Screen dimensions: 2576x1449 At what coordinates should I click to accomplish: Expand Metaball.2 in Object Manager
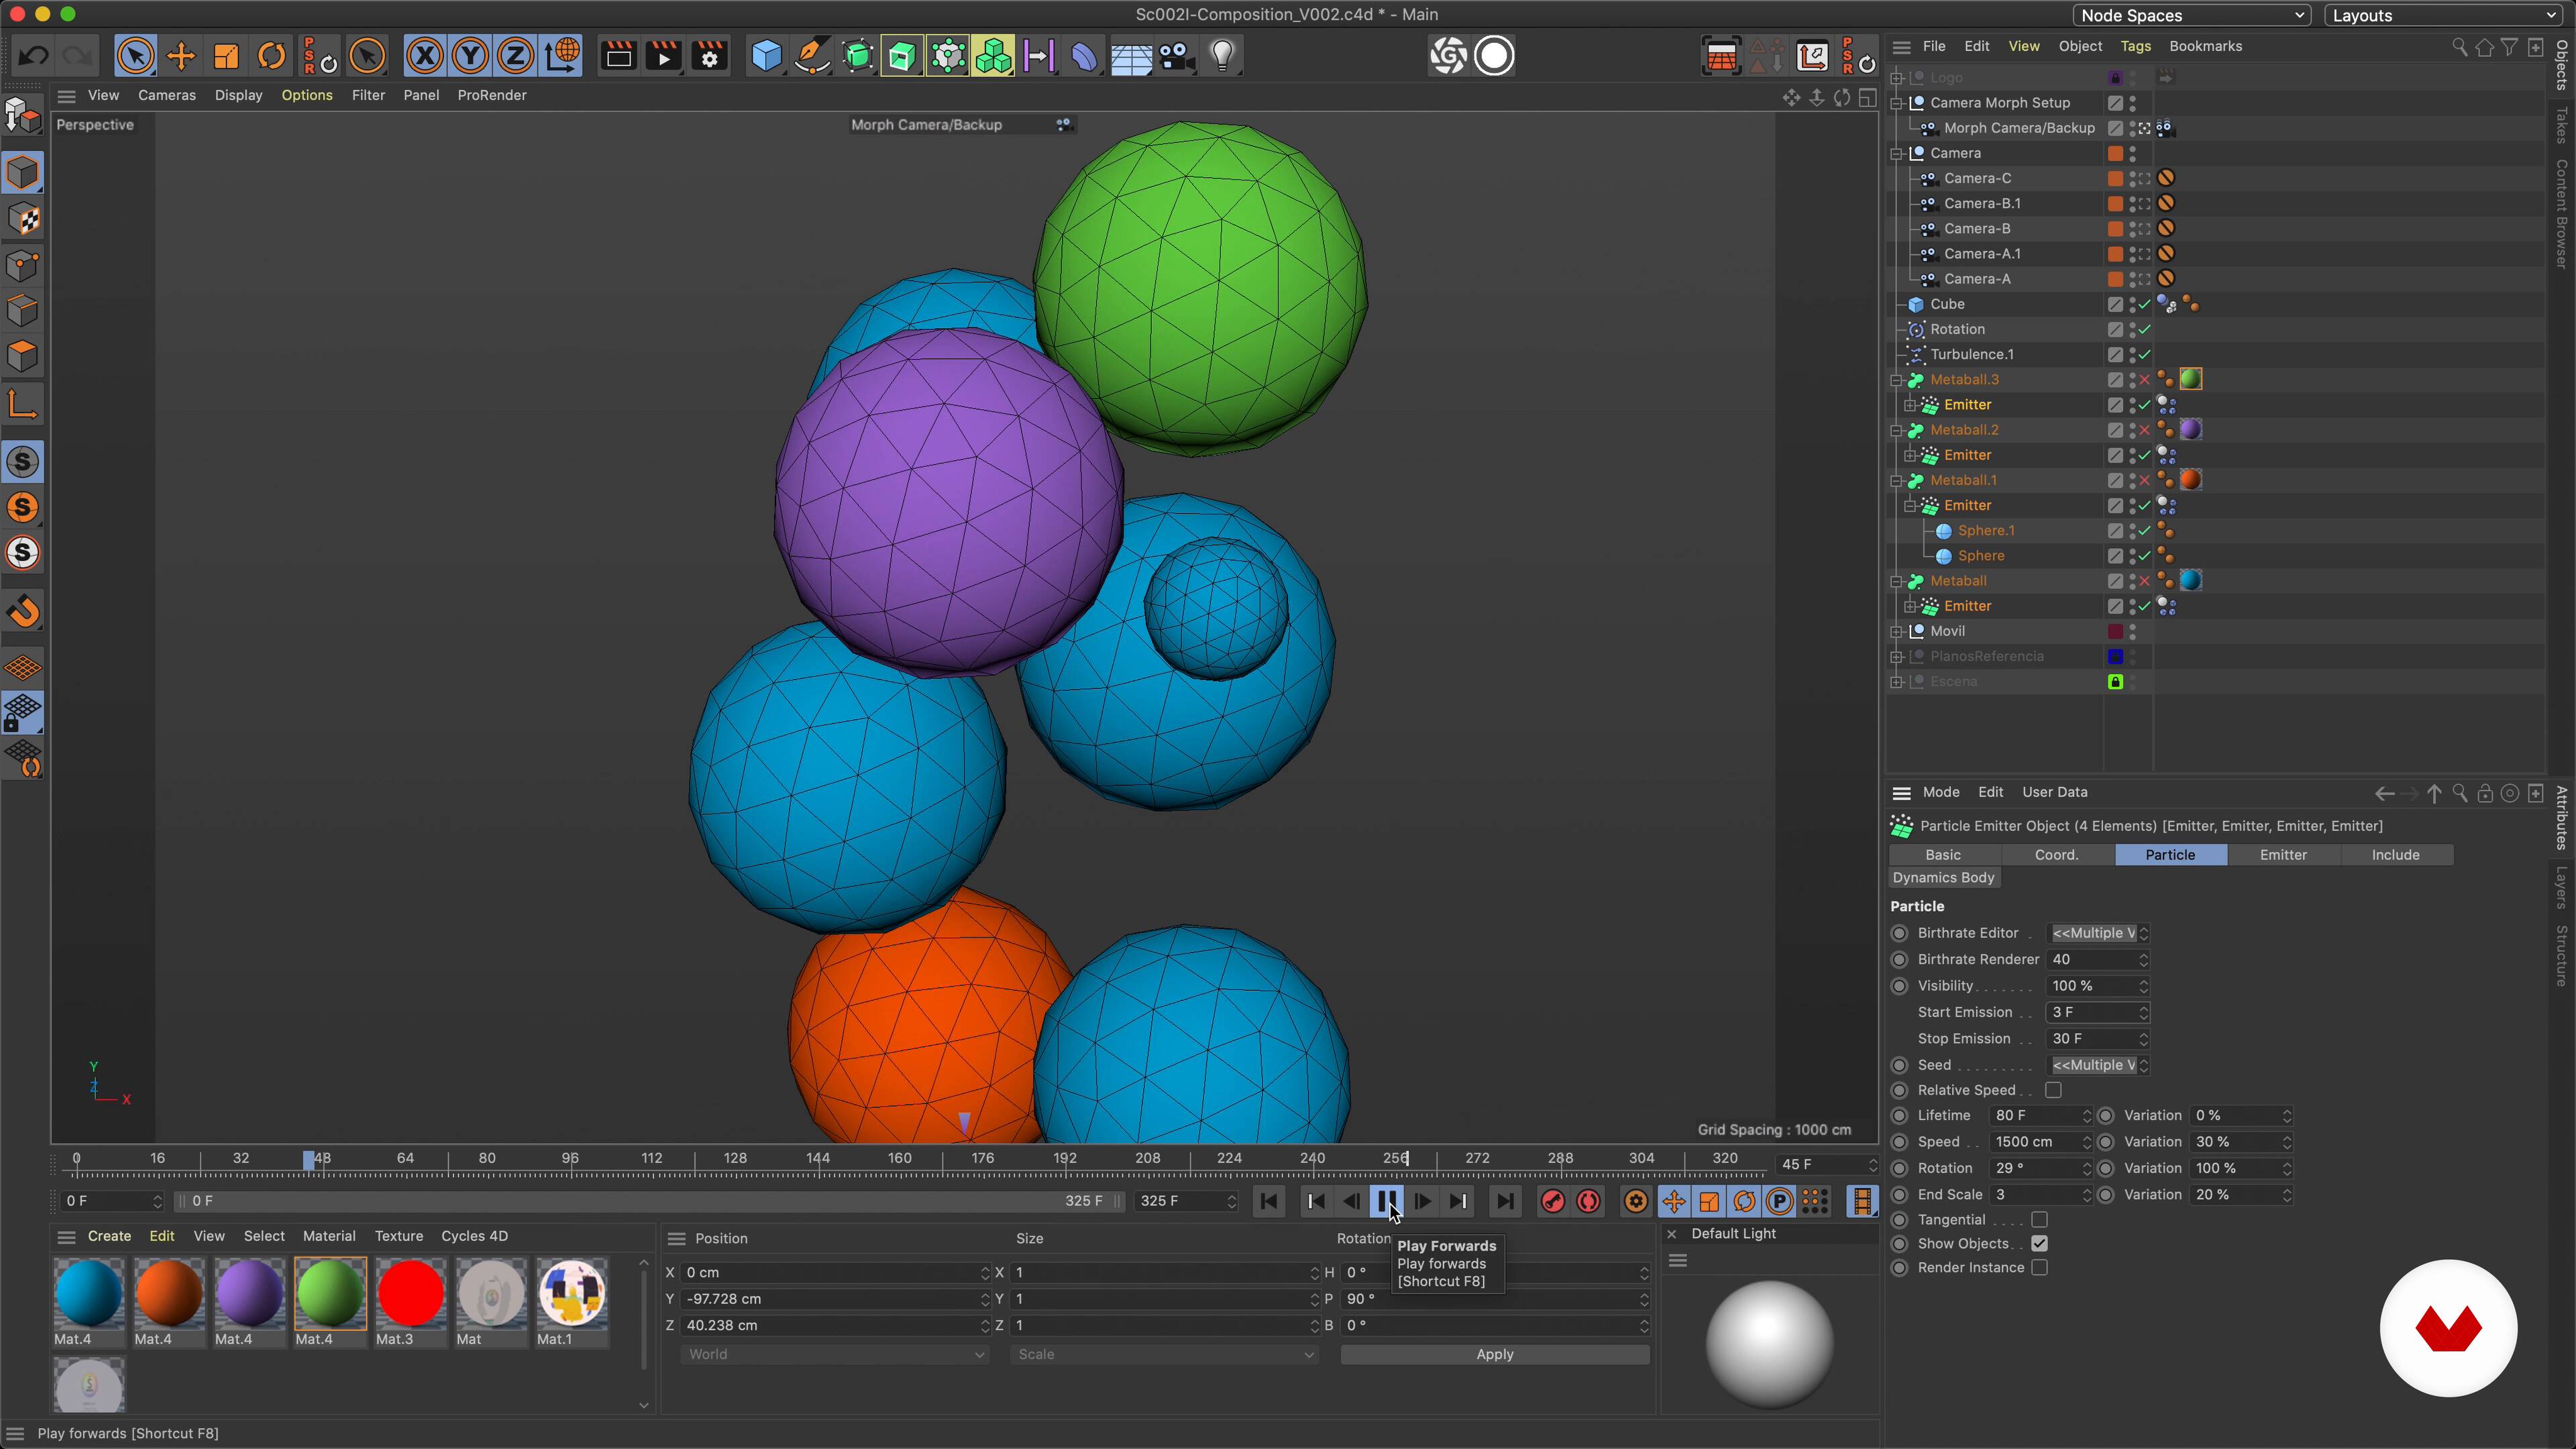pyautogui.click(x=1896, y=430)
